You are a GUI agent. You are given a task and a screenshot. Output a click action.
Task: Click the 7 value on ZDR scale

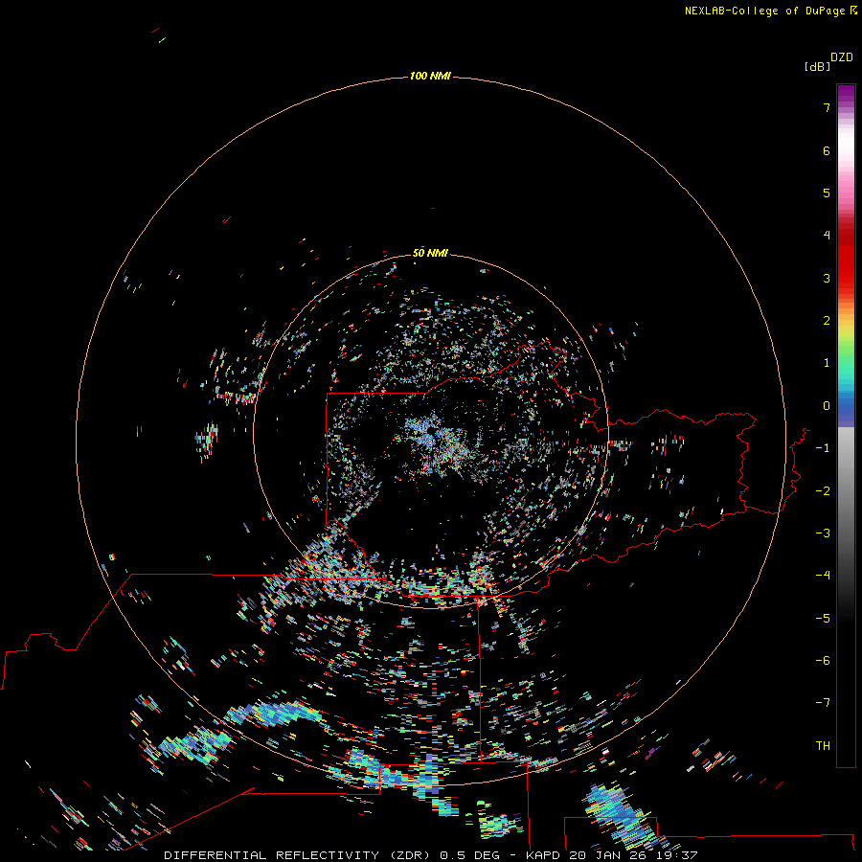tap(827, 107)
